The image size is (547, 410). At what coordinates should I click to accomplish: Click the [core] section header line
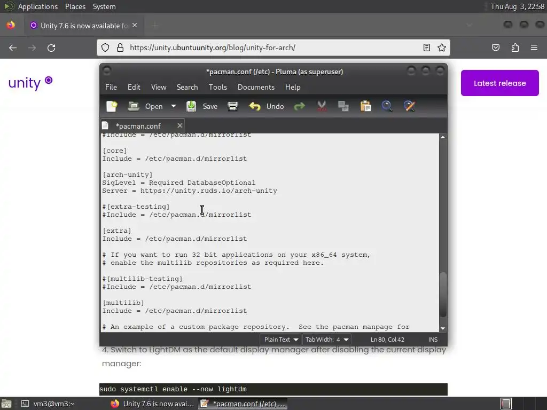(x=115, y=151)
